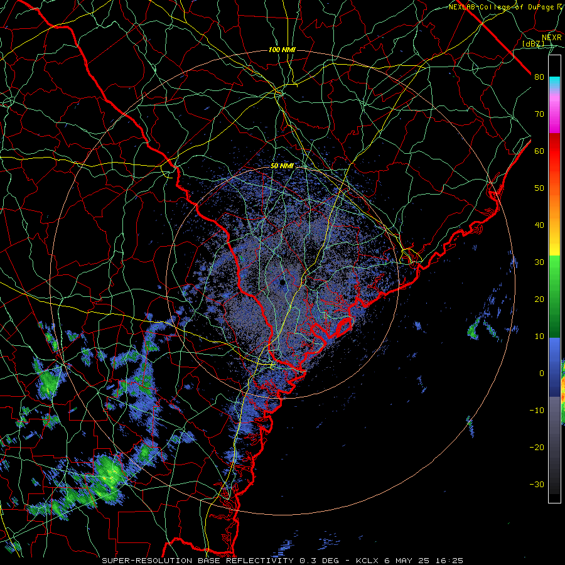
Task: Click the green band of the reflectivity color bar
Action: click(554, 296)
